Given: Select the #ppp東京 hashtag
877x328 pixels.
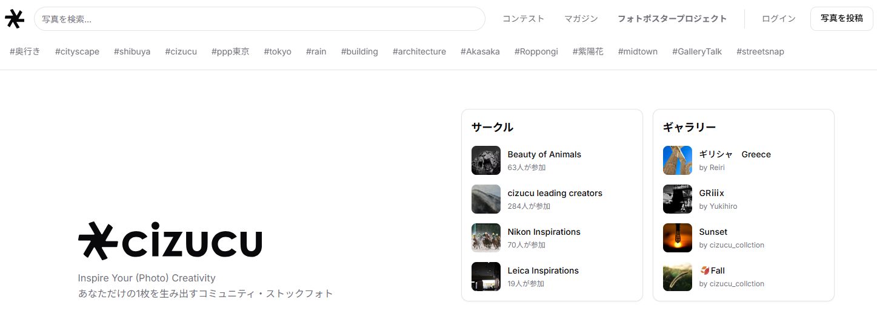Looking at the screenshot, I should (230, 51).
